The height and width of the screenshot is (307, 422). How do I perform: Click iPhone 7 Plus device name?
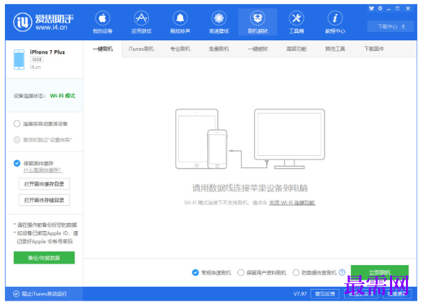47,52
